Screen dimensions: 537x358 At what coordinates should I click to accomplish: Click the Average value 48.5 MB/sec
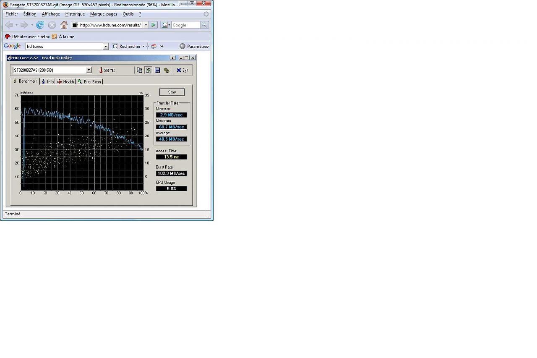(171, 139)
